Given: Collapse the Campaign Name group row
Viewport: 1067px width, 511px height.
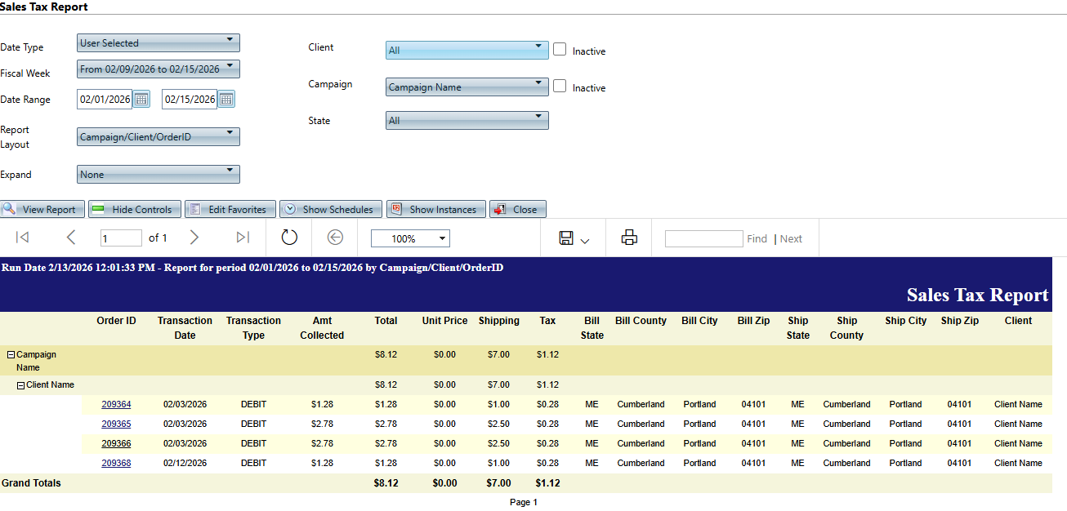Looking at the screenshot, I should click(x=11, y=355).
